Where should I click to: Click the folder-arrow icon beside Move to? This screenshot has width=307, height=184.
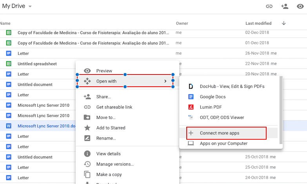87,117
